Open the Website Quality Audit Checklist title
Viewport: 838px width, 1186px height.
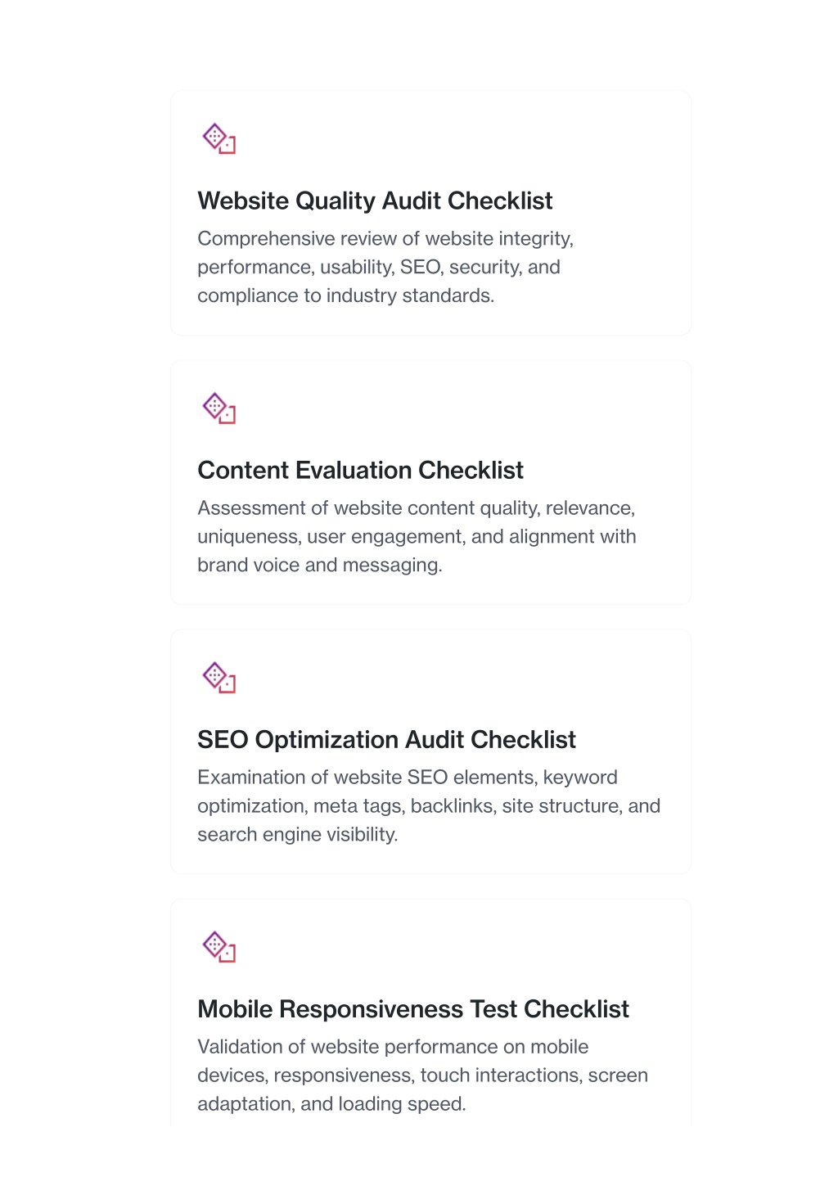pos(375,201)
